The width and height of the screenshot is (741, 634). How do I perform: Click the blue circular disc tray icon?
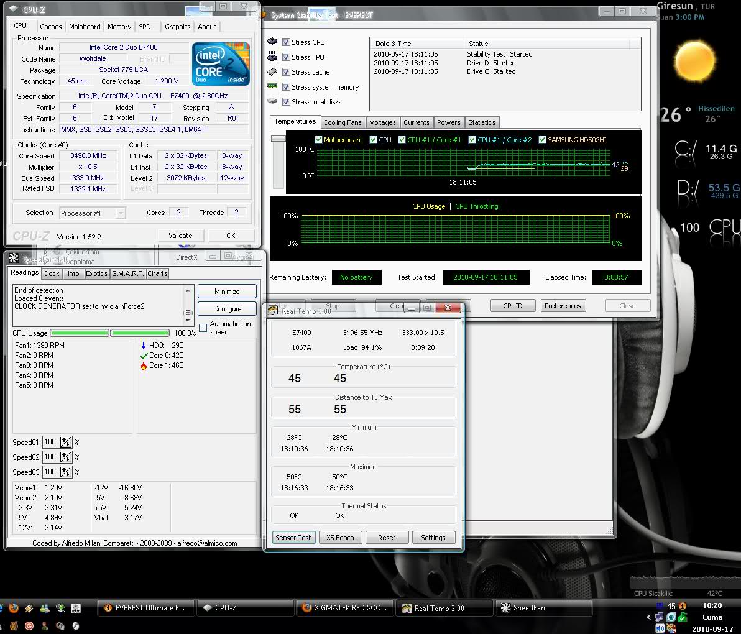[671, 617]
